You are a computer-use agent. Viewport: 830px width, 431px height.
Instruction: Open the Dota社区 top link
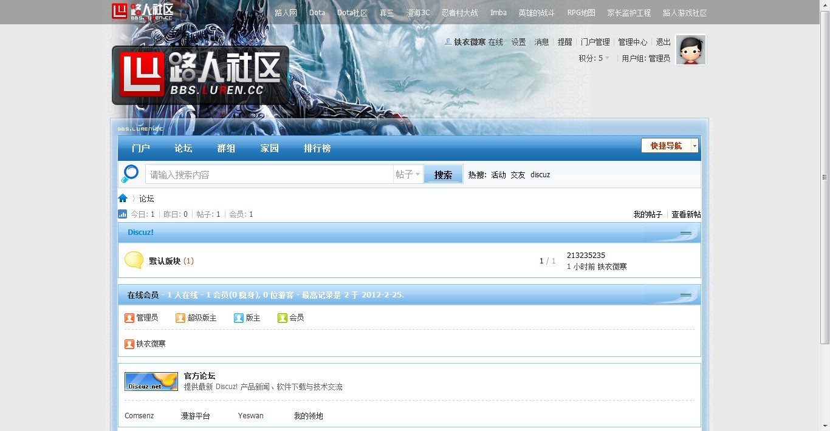coord(352,13)
